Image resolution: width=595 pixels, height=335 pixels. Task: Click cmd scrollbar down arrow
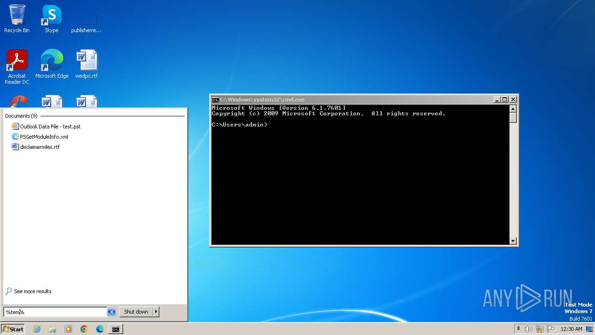513,241
